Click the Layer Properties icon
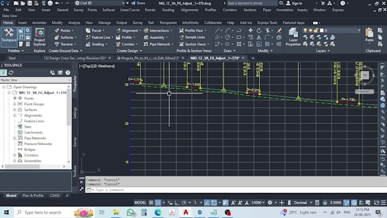Image resolution: width=387 pixels, height=218 pixels. 293,37
